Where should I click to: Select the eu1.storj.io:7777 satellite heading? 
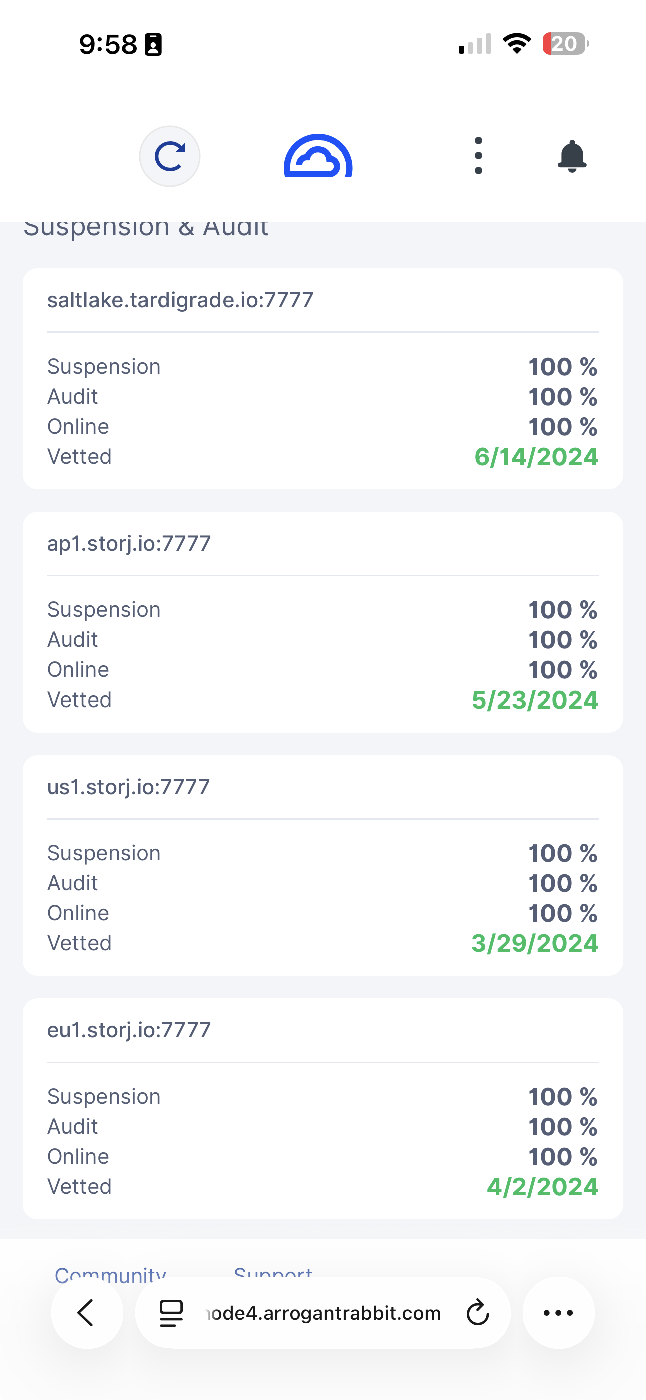[129, 1030]
